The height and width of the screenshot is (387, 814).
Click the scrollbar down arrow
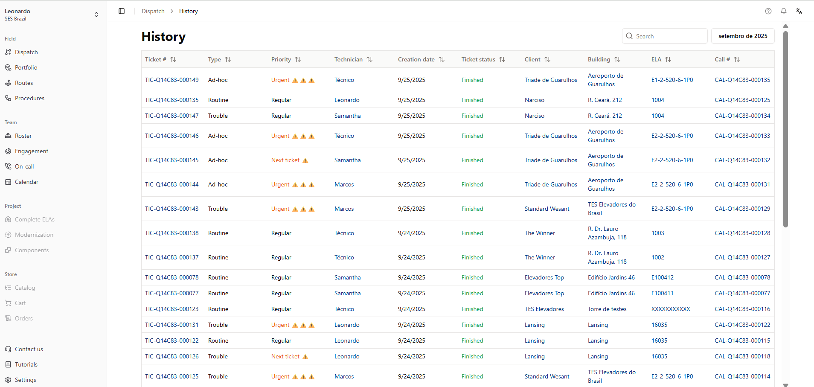[785, 385]
